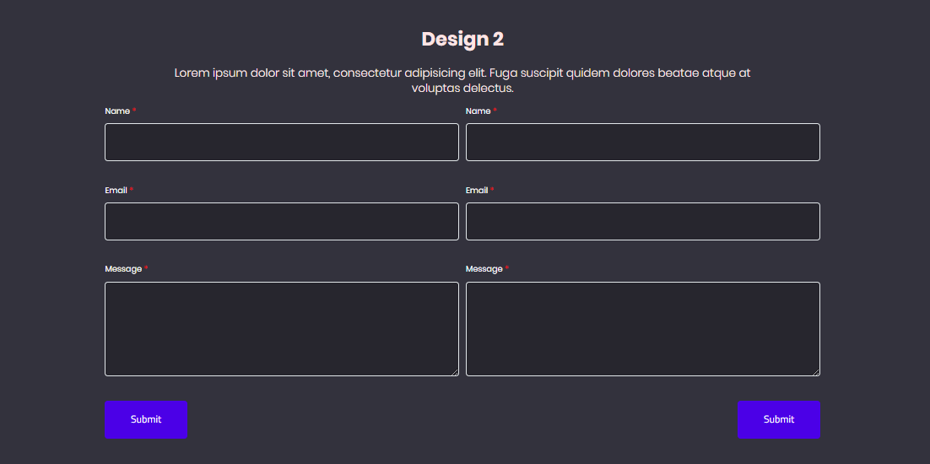The width and height of the screenshot is (930, 464).
Task: Click inside the left Message textarea
Action: click(281, 328)
